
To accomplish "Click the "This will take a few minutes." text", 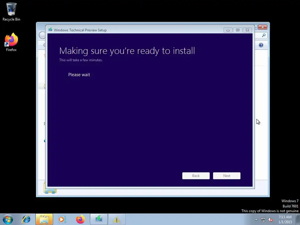I will (x=81, y=60).
